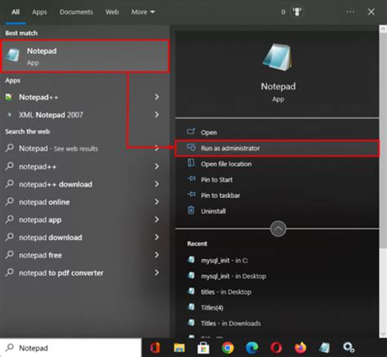Screen dimensions: 387x357
Task: Switch to the Documents tab
Action: tap(76, 12)
